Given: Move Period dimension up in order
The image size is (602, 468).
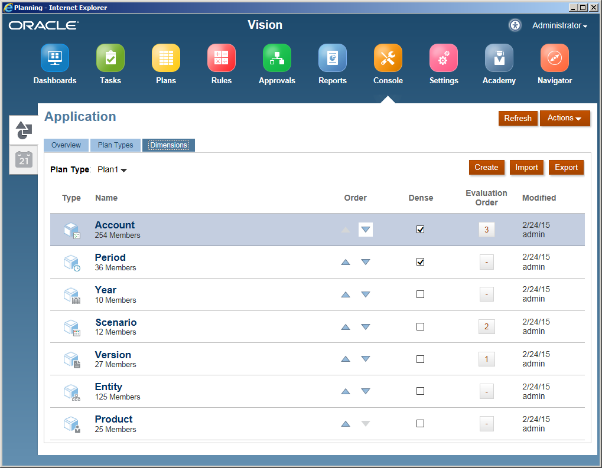Looking at the screenshot, I should 346,262.
